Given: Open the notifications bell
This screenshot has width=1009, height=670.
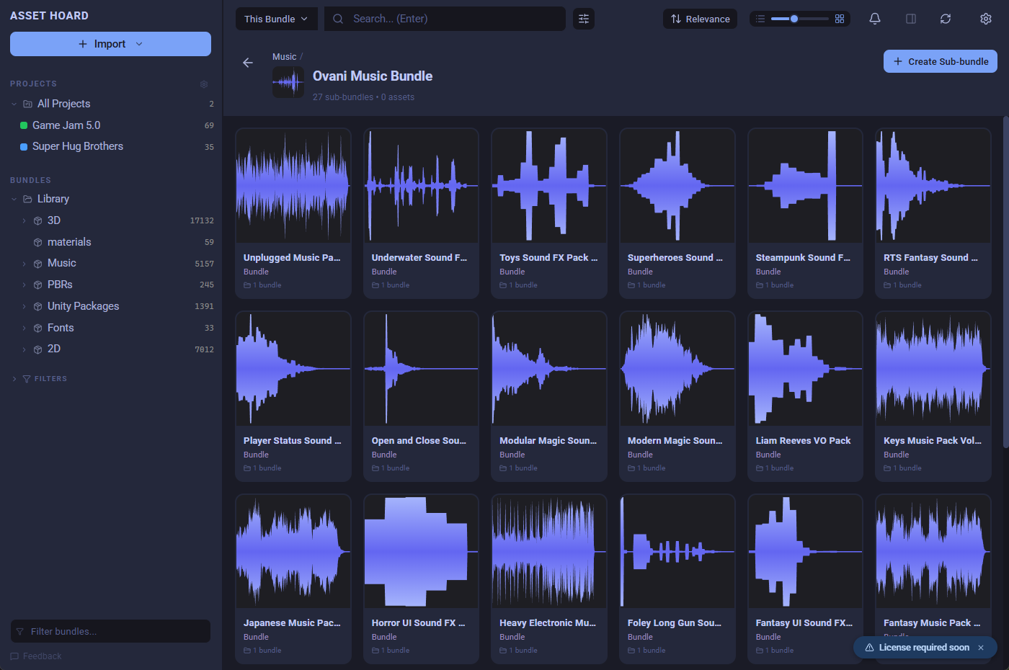Looking at the screenshot, I should (875, 19).
